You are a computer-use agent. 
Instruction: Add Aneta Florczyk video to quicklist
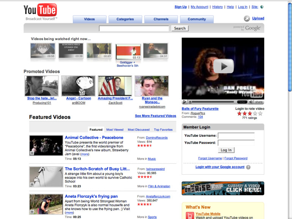click(32, 212)
